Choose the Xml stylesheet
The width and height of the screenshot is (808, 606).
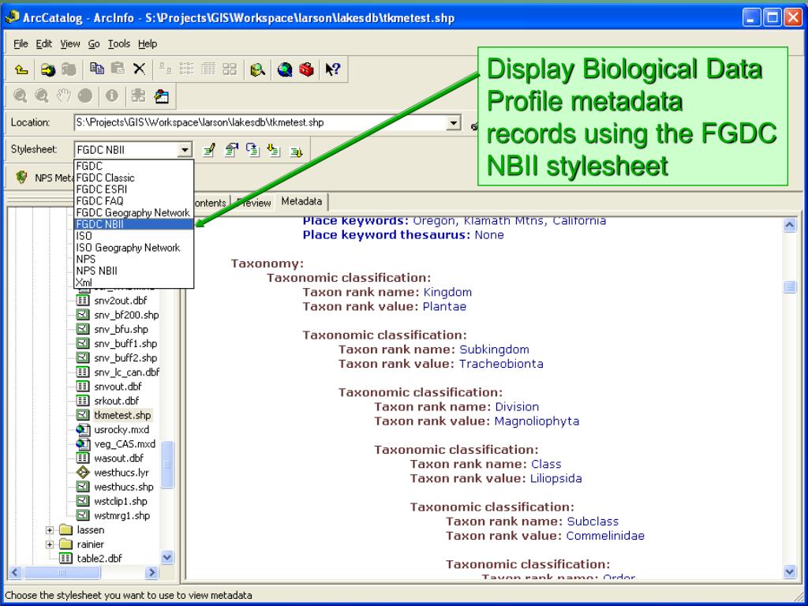pyautogui.click(x=133, y=282)
